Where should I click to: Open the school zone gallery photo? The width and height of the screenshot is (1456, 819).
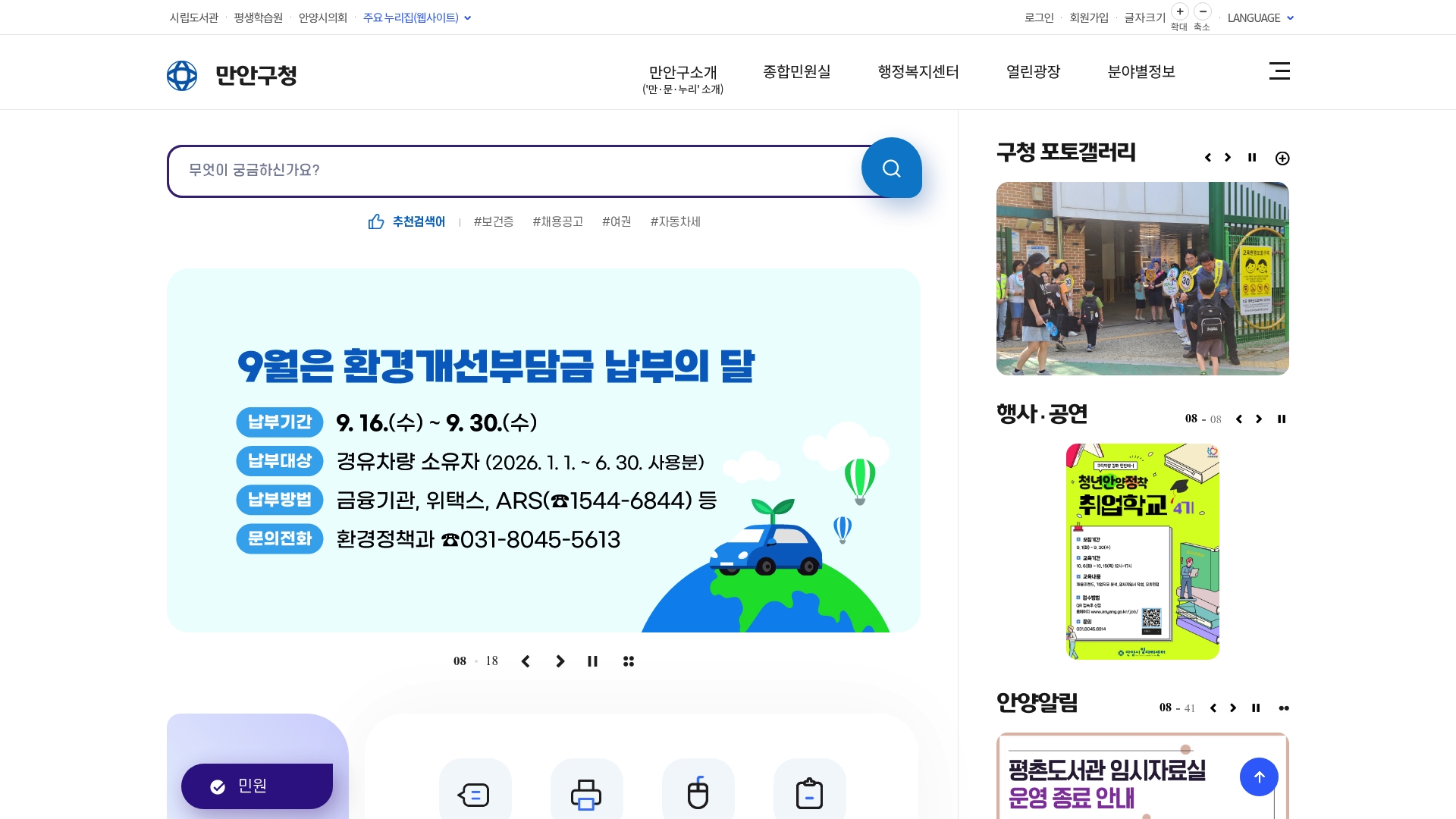coord(1142,278)
